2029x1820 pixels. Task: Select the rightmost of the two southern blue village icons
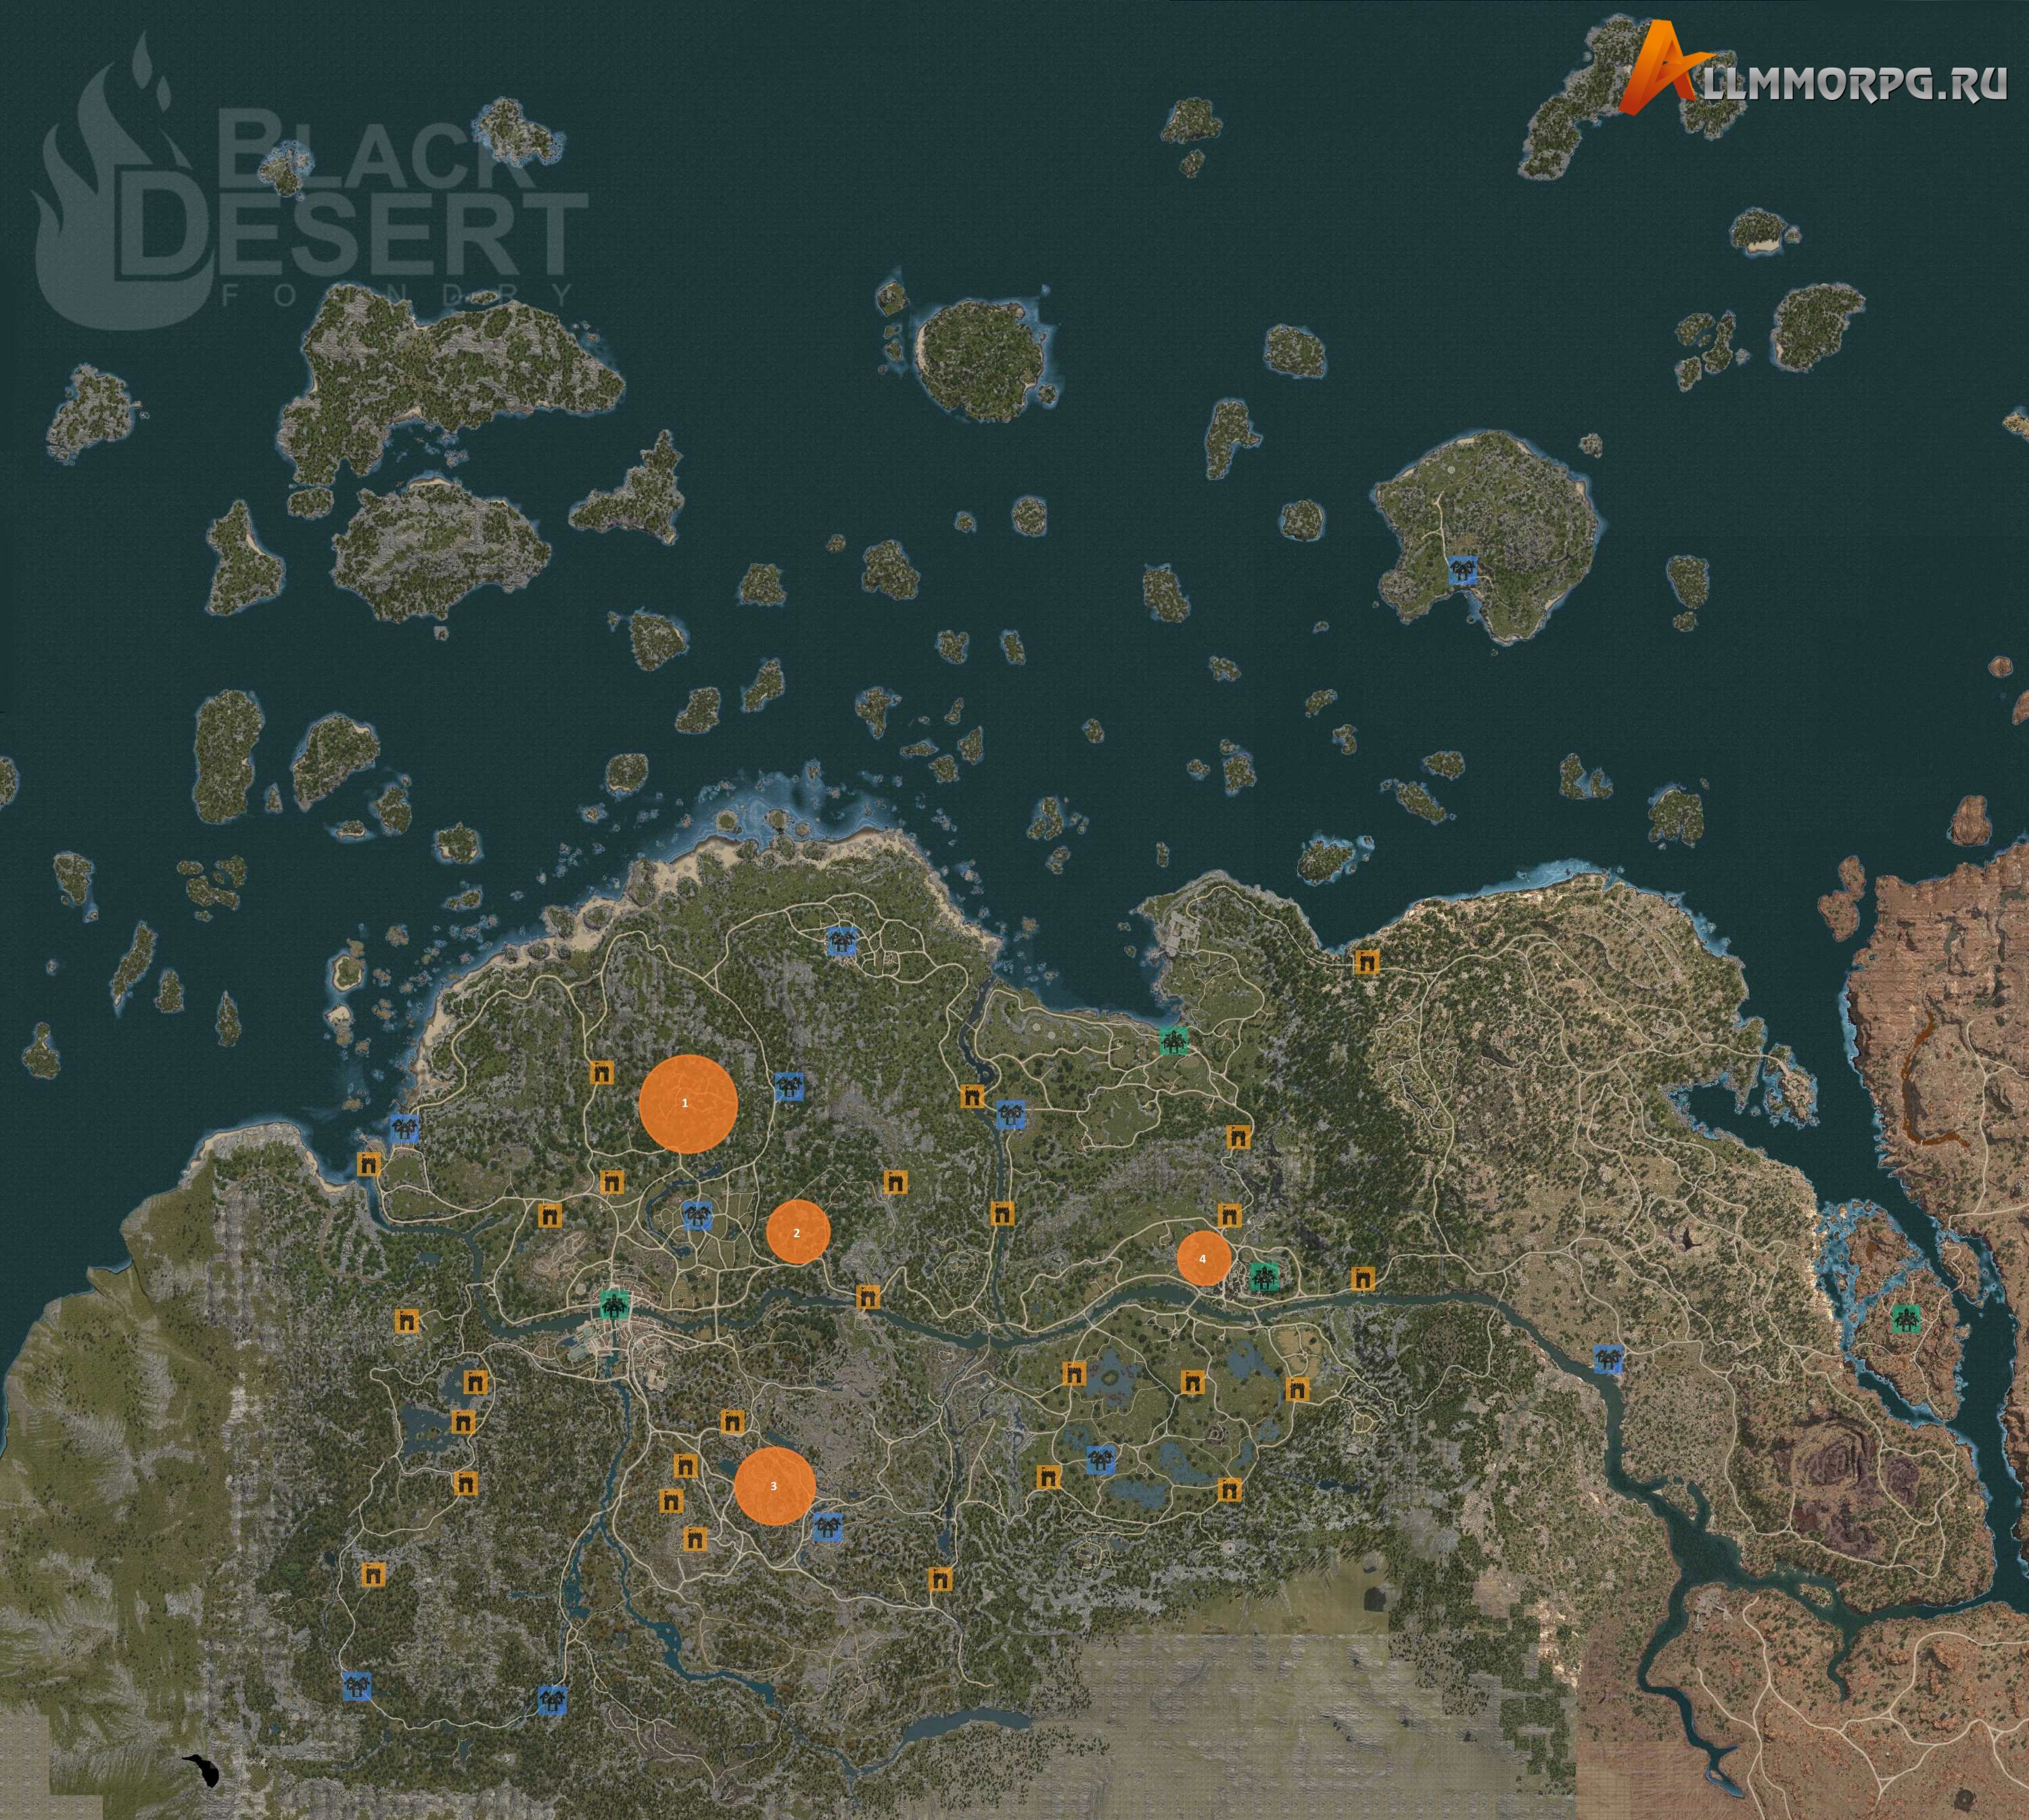[x=551, y=1700]
